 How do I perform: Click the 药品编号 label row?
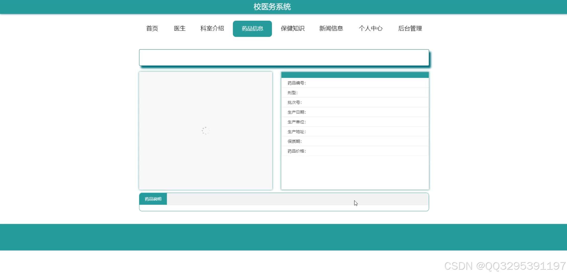355,83
